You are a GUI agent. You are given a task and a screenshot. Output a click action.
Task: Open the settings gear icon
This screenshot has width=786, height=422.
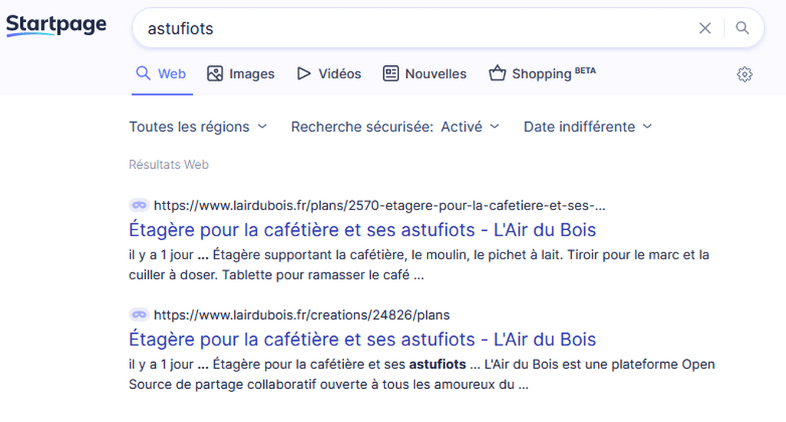tap(745, 74)
